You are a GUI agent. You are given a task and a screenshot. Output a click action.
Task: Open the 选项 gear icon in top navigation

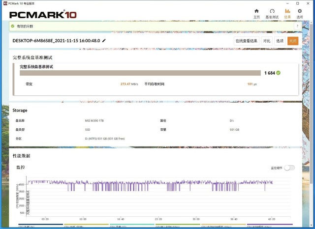coord(300,11)
